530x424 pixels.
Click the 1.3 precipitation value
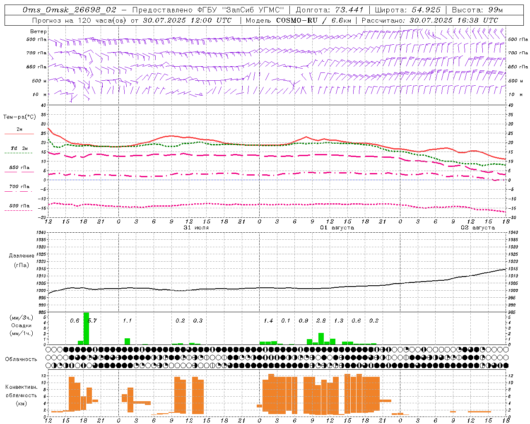tap(339, 320)
